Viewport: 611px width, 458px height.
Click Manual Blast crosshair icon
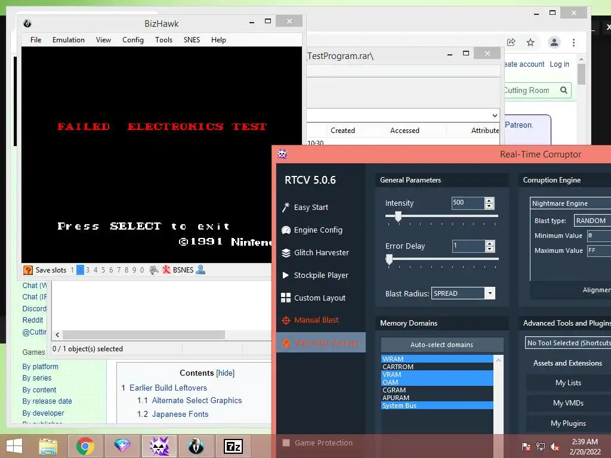click(x=286, y=320)
